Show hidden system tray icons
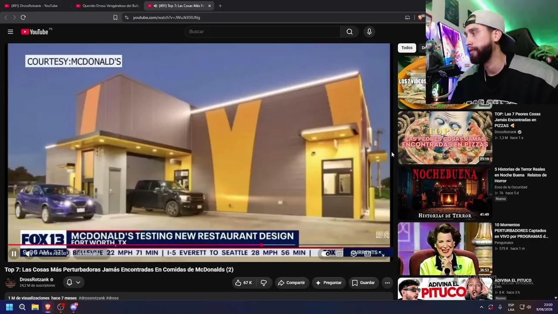Image resolution: width=558 pixels, height=314 pixels. pos(481,307)
